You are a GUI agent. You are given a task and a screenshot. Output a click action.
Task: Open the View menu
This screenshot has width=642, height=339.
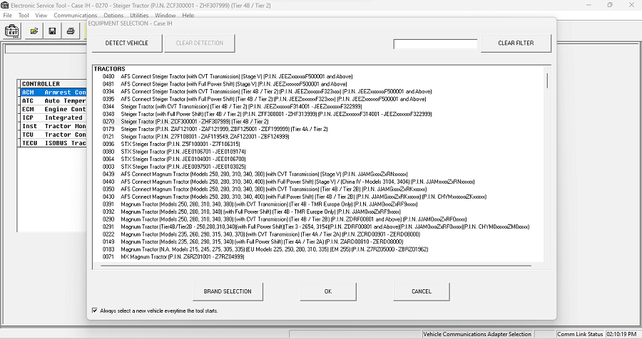41,15
